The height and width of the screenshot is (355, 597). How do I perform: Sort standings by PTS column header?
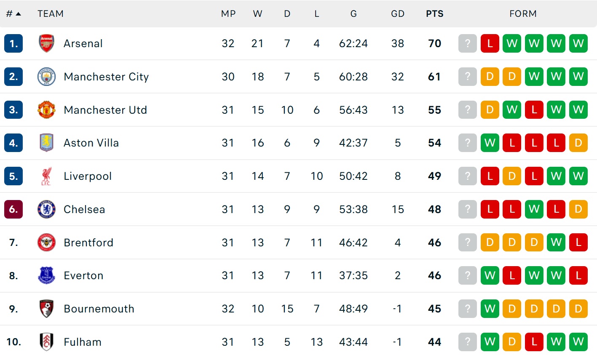coord(434,14)
